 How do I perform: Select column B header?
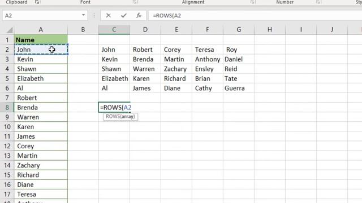point(83,30)
